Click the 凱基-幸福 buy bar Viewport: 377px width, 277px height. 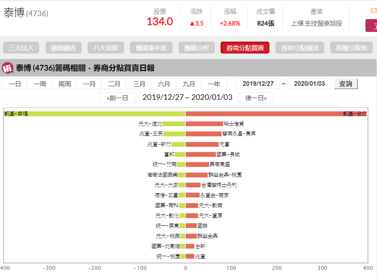94,113
